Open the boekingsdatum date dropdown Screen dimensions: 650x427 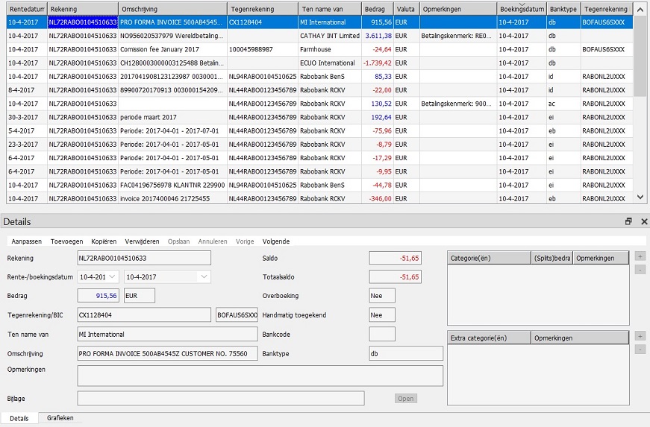[x=204, y=276]
